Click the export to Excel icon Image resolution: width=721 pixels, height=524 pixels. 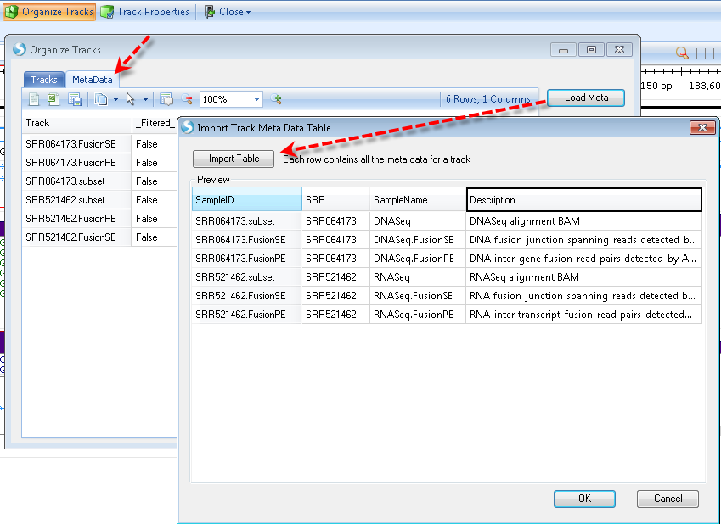click(x=54, y=98)
